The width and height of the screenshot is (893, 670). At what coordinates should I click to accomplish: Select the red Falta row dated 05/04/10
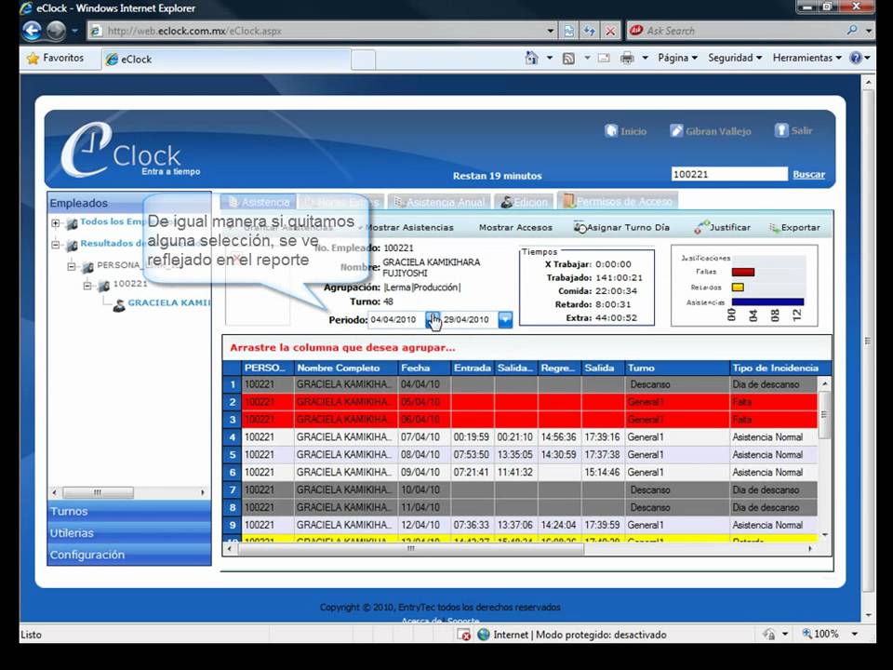[521, 402]
